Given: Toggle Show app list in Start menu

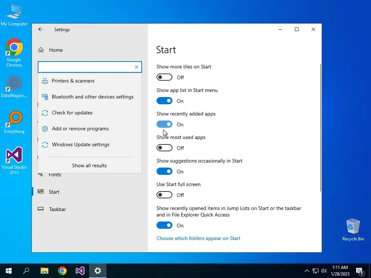Looking at the screenshot, I should click(164, 101).
